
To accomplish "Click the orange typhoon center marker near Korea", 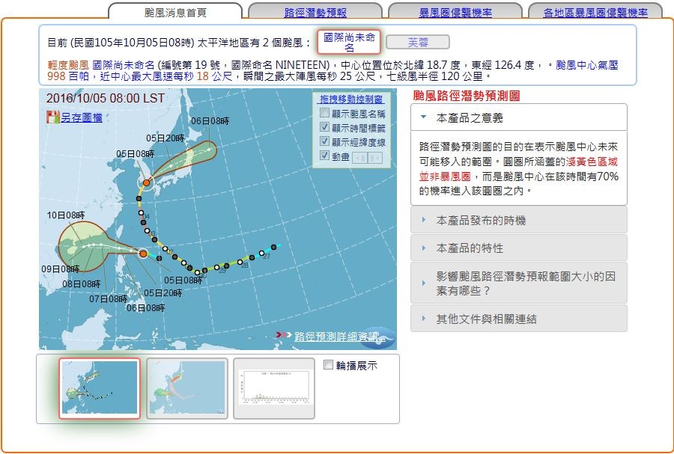I will click(x=147, y=182).
